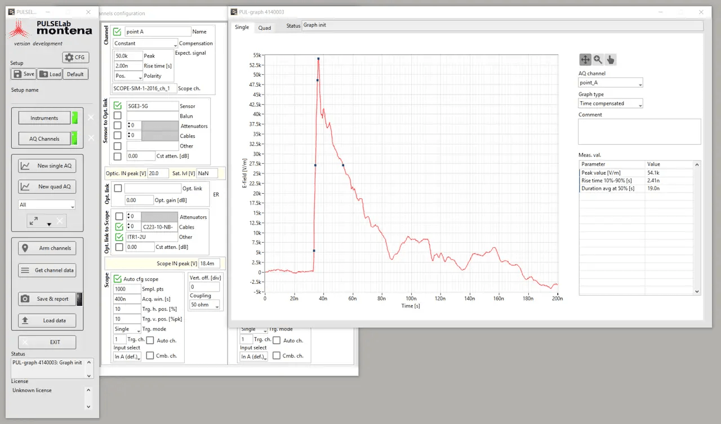Load a setup using folder icon
Image resolution: width=721 pixels, height=424 pixels.
pyautogui.click(x=50, y=74)
